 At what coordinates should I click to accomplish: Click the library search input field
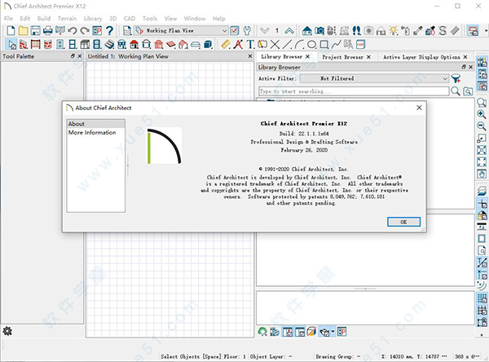(x=354, y=91)
